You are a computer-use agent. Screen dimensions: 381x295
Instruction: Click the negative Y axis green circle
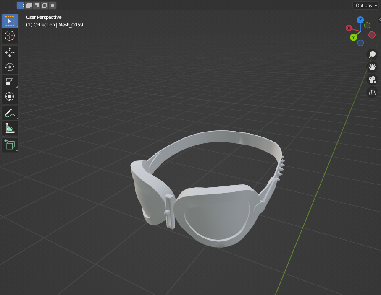(x=368, y=26)
